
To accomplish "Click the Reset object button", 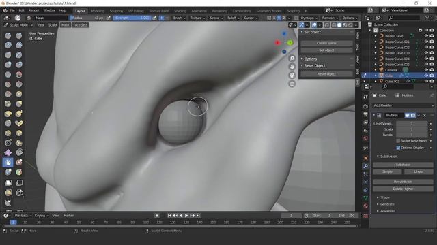I will 326,74.
